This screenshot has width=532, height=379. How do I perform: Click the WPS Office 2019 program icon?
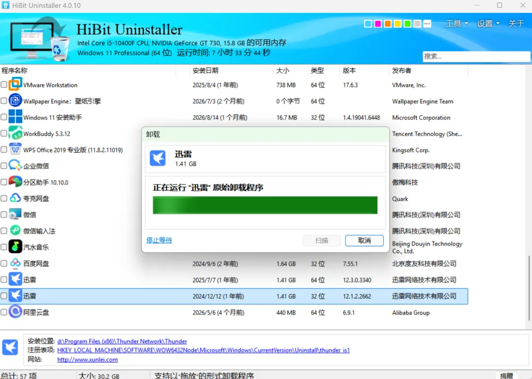click(15, 149)
